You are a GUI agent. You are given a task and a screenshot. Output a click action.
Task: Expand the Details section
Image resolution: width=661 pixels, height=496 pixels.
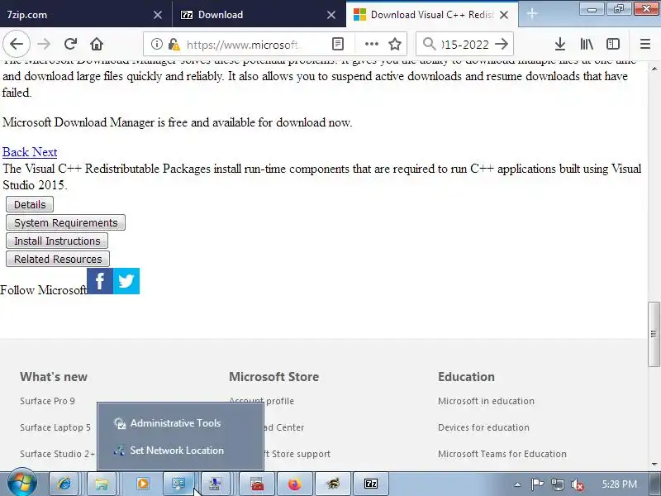point(30,204)
